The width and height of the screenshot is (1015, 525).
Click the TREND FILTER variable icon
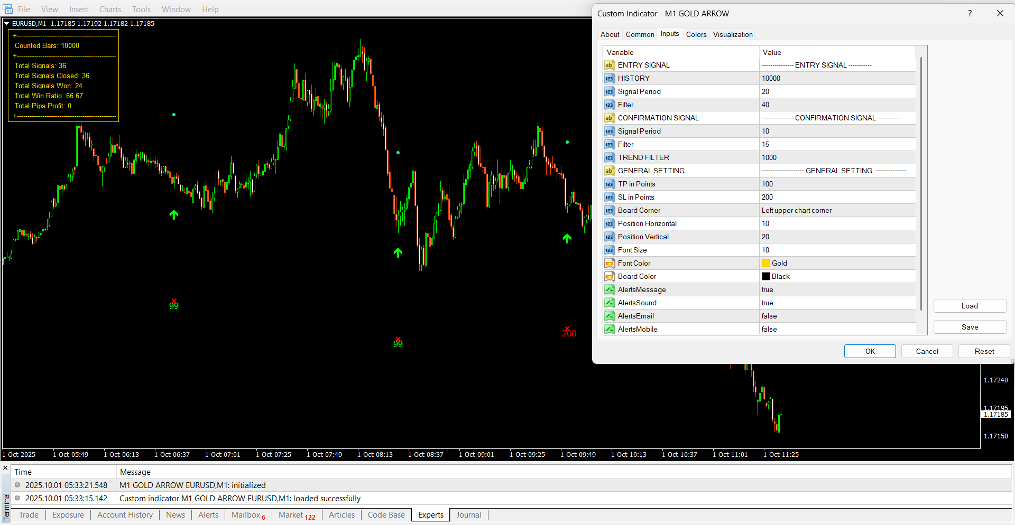tap(610, 157)
